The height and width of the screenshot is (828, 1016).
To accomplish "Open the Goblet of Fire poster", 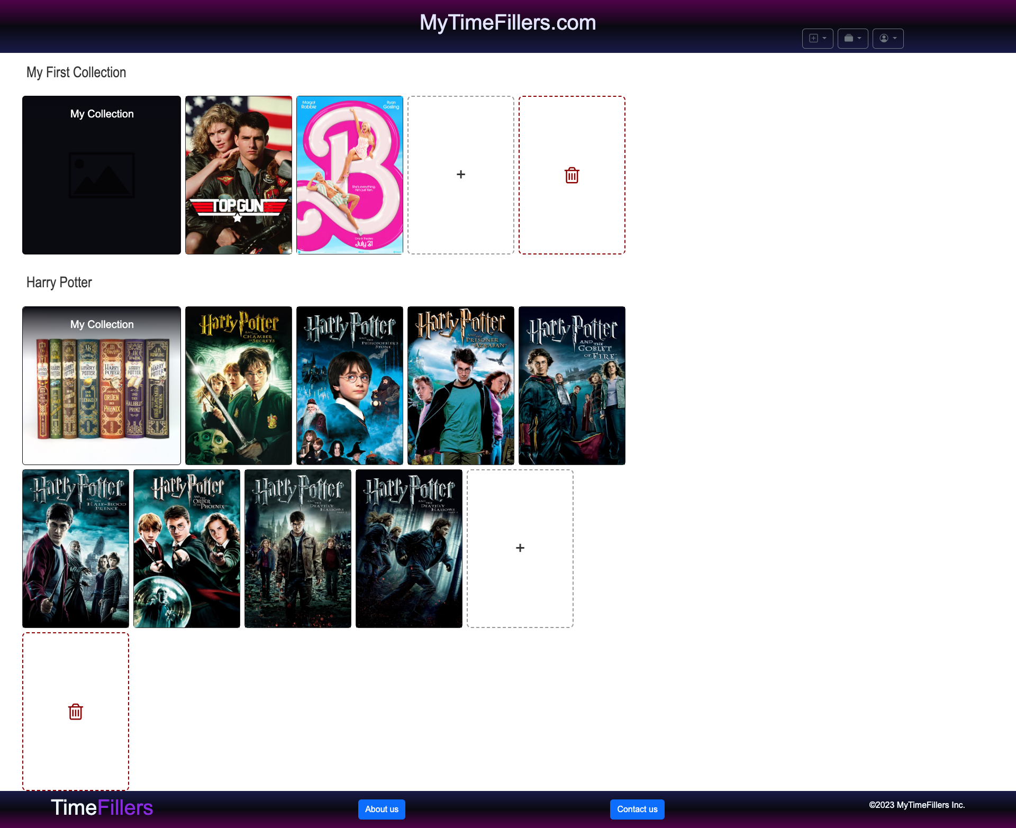I will point(572,386).
